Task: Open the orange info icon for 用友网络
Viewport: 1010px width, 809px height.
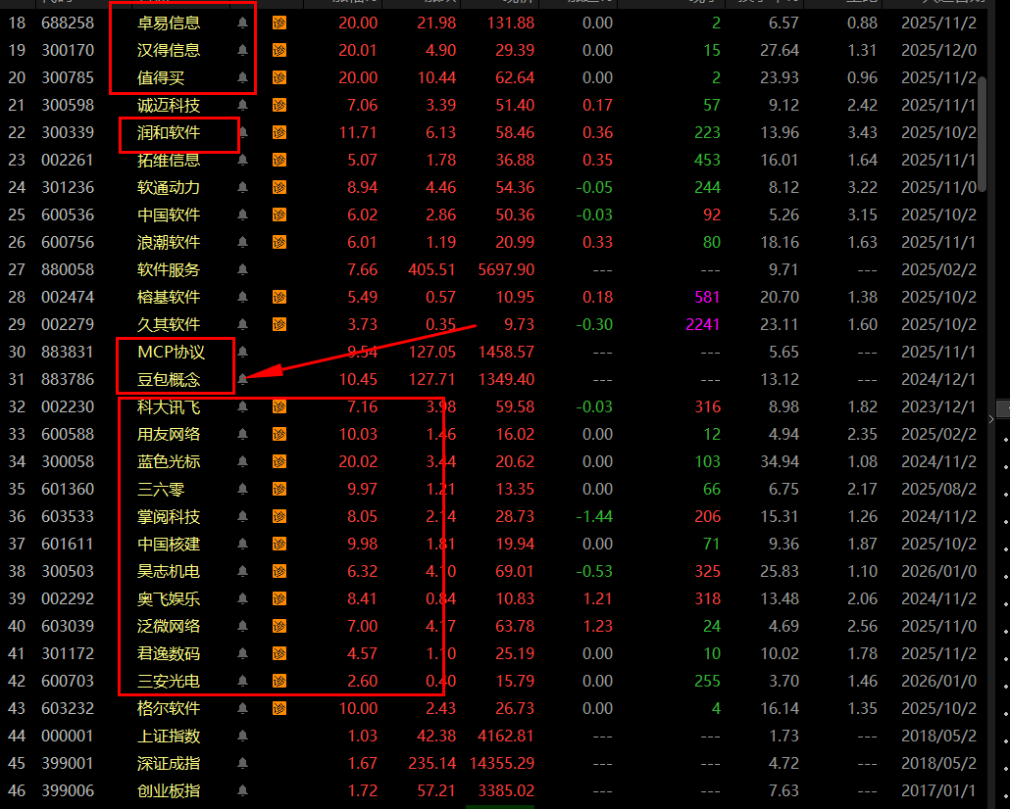Action: 279,435
